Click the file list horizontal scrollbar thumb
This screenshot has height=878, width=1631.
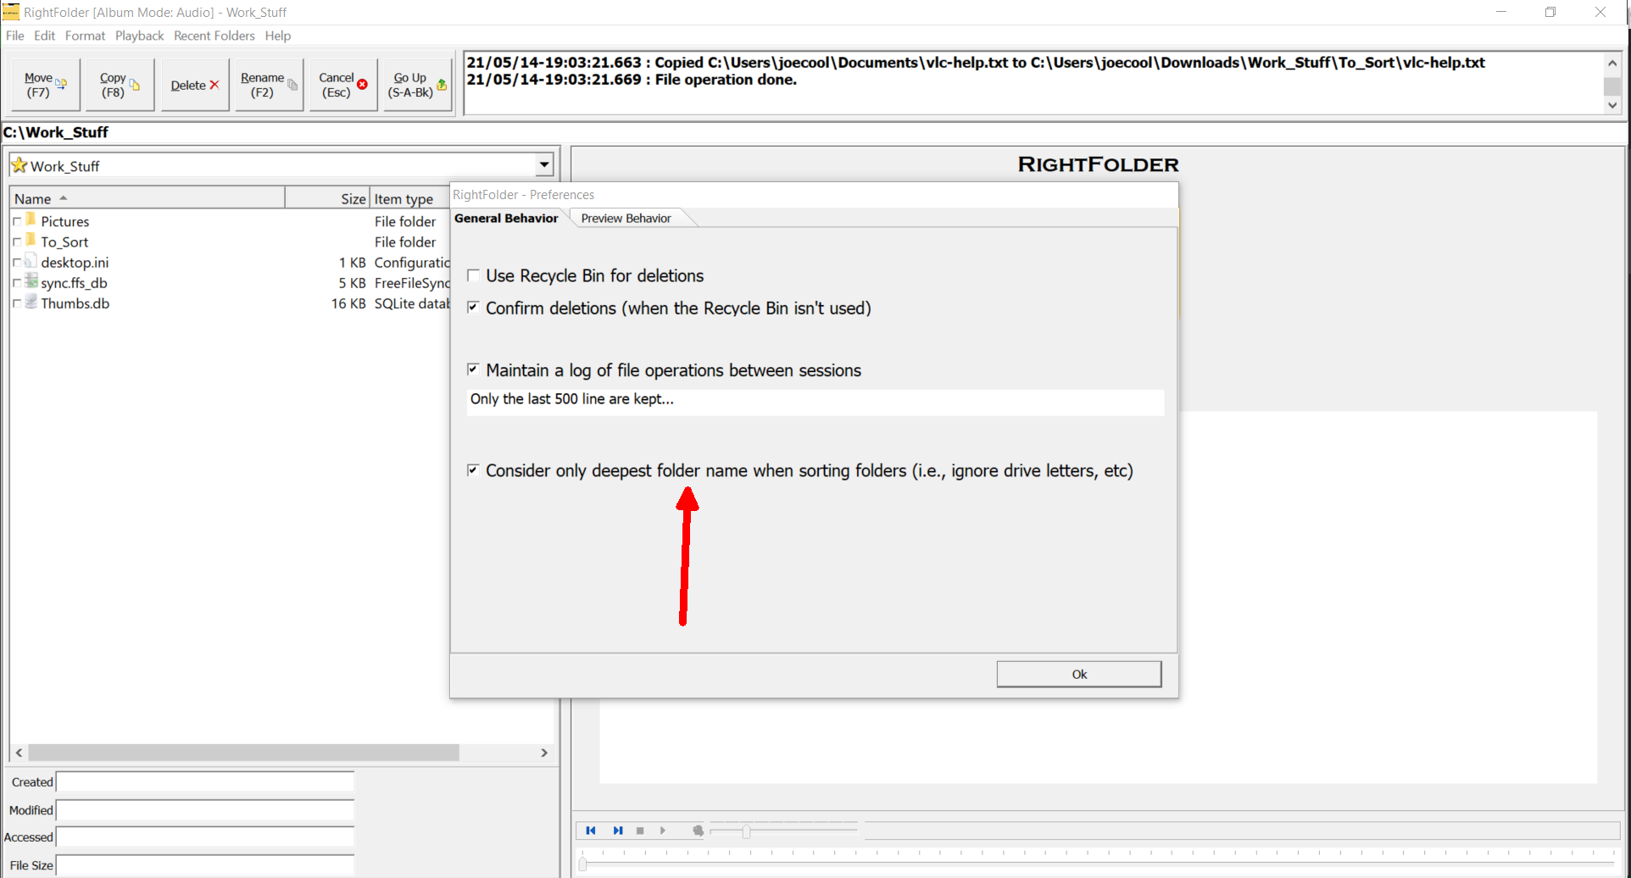click(x=243, y=753)
